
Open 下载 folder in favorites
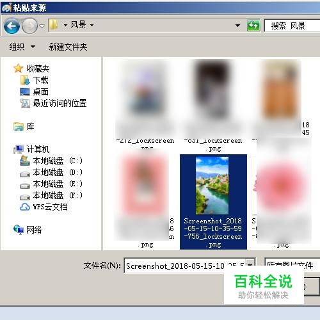[40, 80]
